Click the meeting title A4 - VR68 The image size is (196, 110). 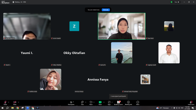point(21,2)
